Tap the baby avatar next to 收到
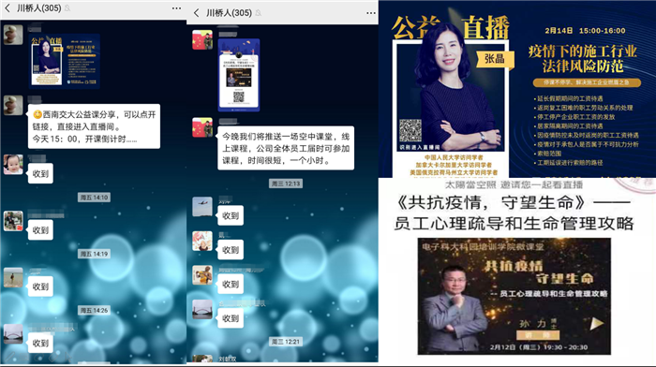Viewport: 656px width, 367px height. point(13,164)
